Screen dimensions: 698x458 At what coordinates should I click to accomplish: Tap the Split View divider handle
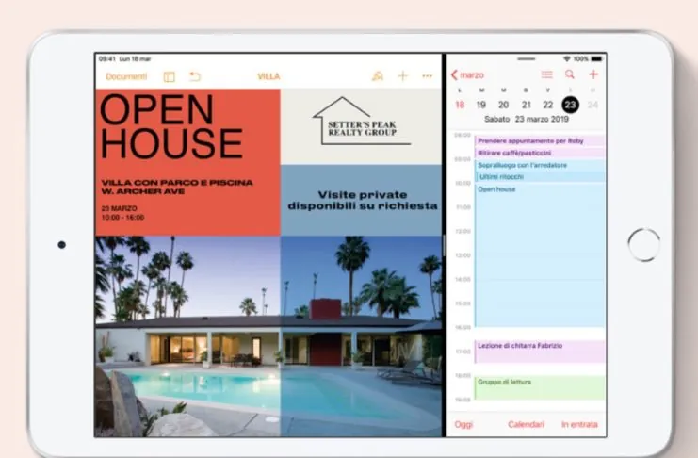(x=445, y=245)
